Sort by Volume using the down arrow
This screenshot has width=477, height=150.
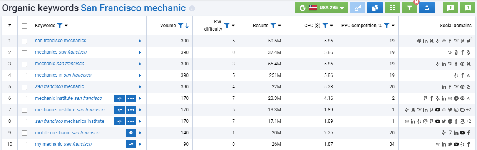(x=187, y=26)
